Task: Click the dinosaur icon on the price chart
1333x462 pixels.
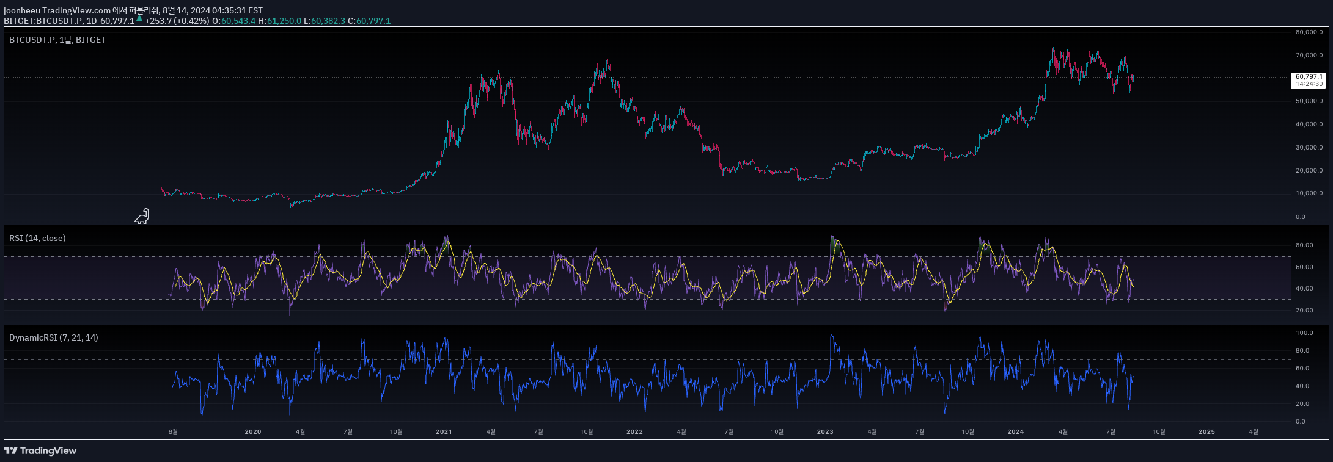Action: (x=142, y=216)
